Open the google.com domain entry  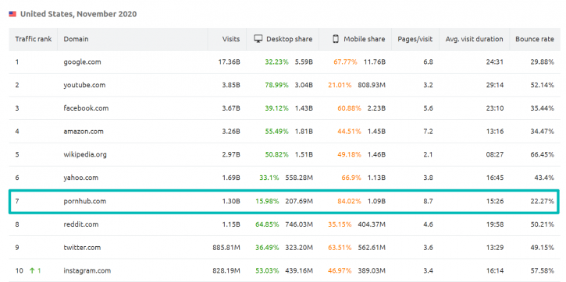[x=82, y=62]
